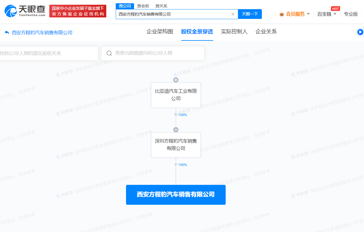Switch to the 查公司 search tab
Screen dimensions: 364x232
pos(125,6)
